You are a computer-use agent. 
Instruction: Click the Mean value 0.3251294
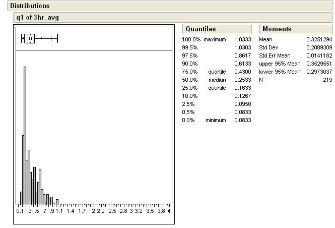point(319,39)
